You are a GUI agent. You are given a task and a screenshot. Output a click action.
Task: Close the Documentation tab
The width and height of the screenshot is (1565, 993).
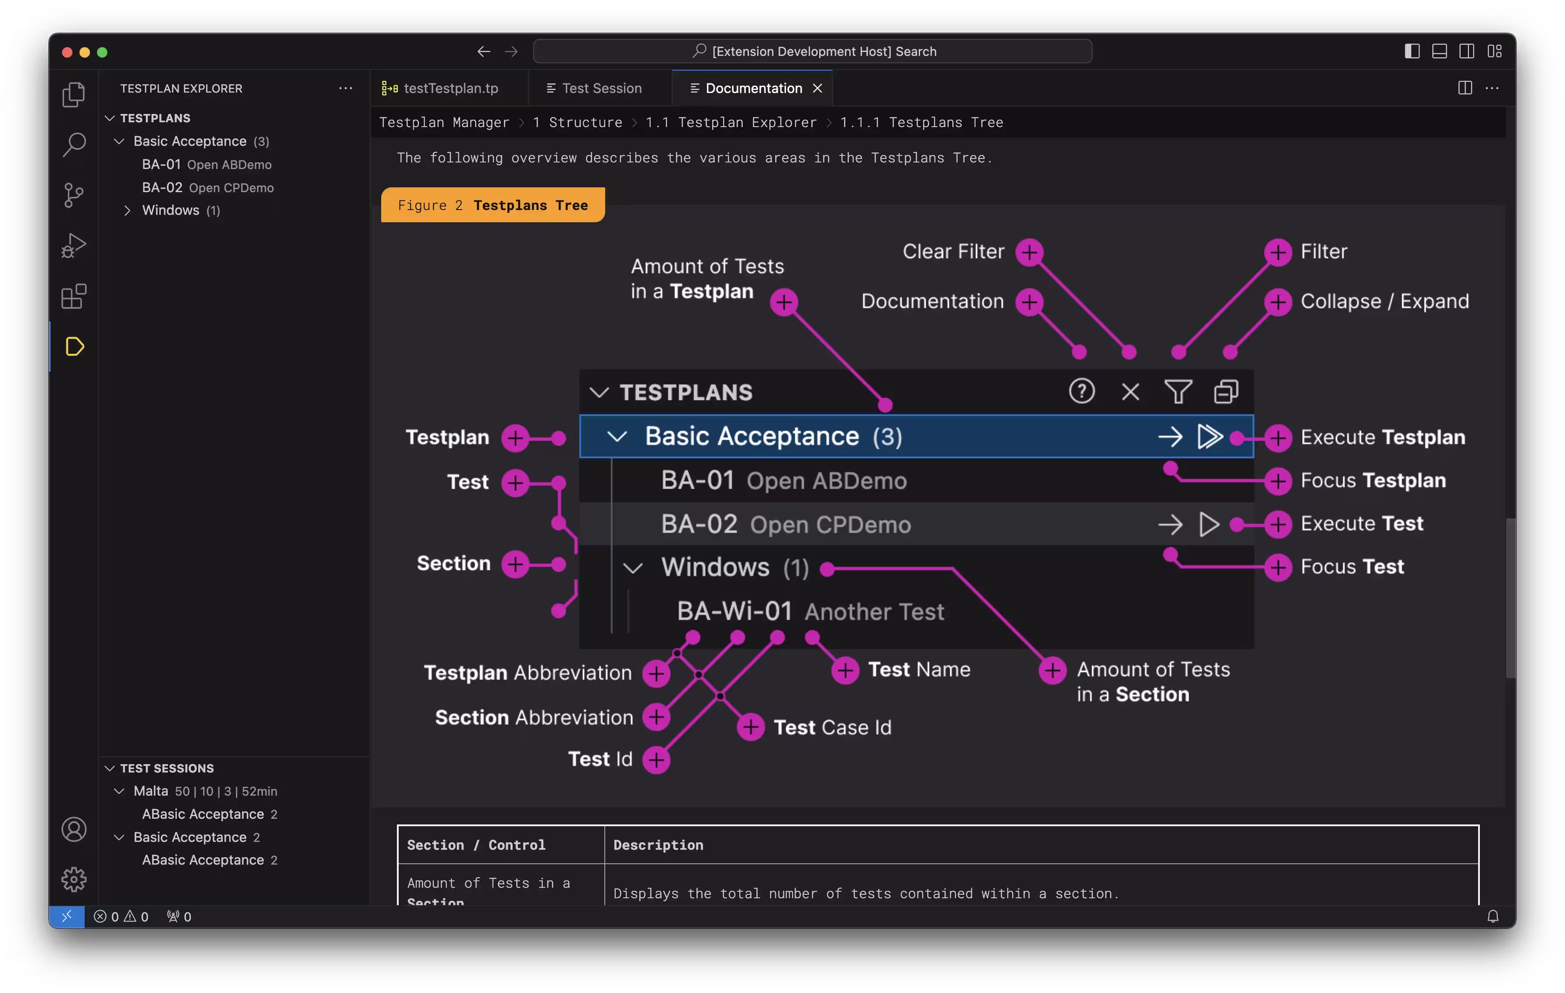pyautogui.click(x=817, y=88)
